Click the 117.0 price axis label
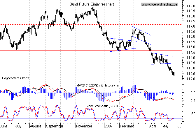The width and height of the screenshot is (196, 128). 190,26
